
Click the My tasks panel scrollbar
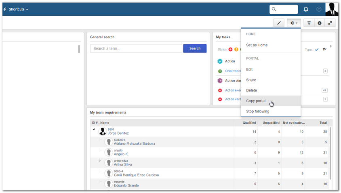(x=330, y=46)
